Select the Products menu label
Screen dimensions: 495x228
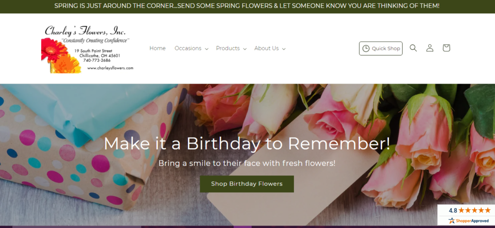228,48
